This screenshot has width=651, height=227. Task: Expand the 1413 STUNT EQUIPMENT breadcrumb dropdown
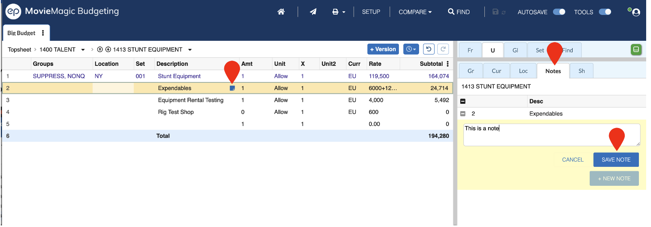pyautogui.click(x=190, y=50)
